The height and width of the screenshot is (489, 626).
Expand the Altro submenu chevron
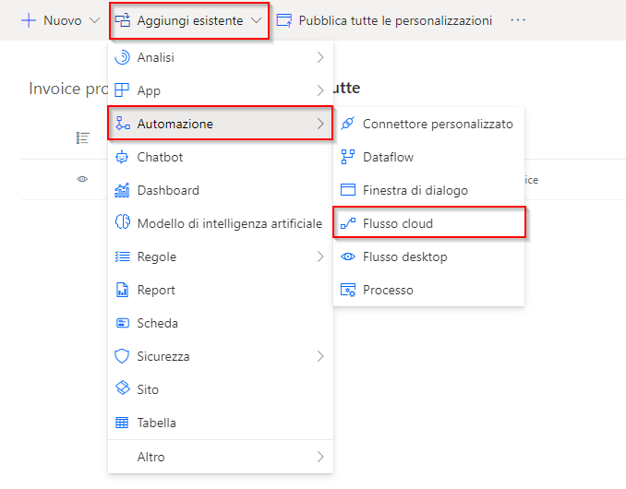point(320,457)
